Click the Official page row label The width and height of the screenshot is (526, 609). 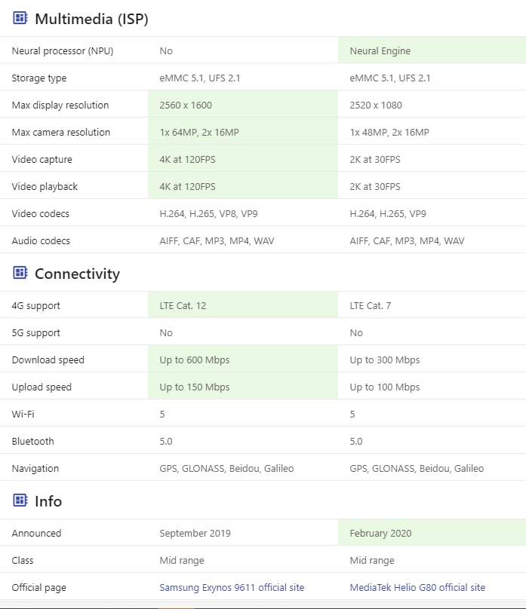tap(39, 588)
